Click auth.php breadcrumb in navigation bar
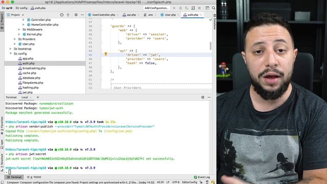 point(38,8)
